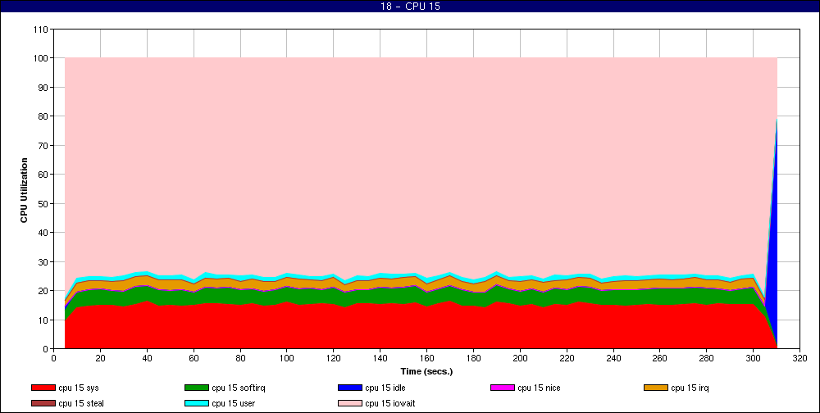Click the x-axis tick label 220
This screenshot has width=820, height=413.
(567, 358)
